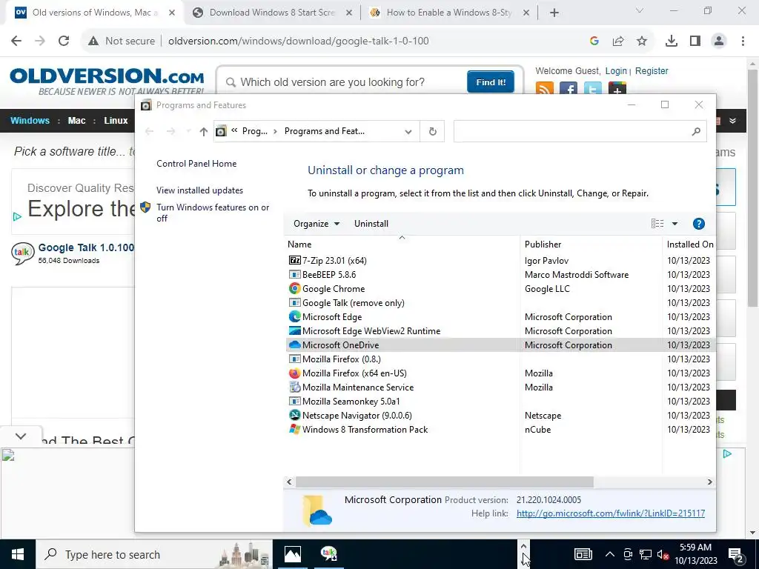Click the OldVersion Facebook icon
This screenshot has width=759, height=569.
click(569, 89)
